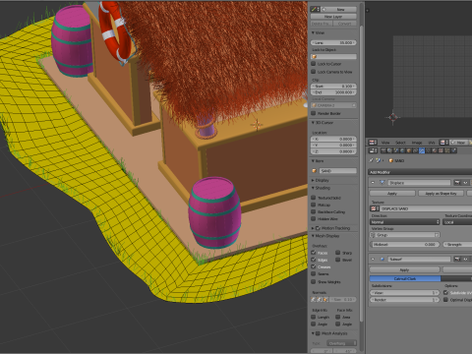Click the vertex normals display icon
The image size is (472, 354).
pos(313,299)
